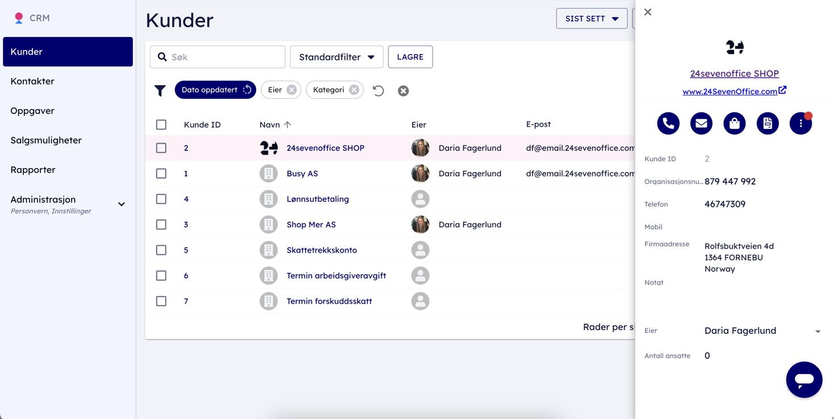834x419 pixels.
Task: Click the funnel filter icon
Action: [x=160, y=90]
